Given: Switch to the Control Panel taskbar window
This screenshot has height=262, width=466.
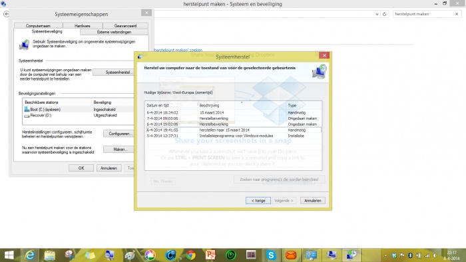Looking at the screenshot, I should pyautogui.click(x=311, y=255).
